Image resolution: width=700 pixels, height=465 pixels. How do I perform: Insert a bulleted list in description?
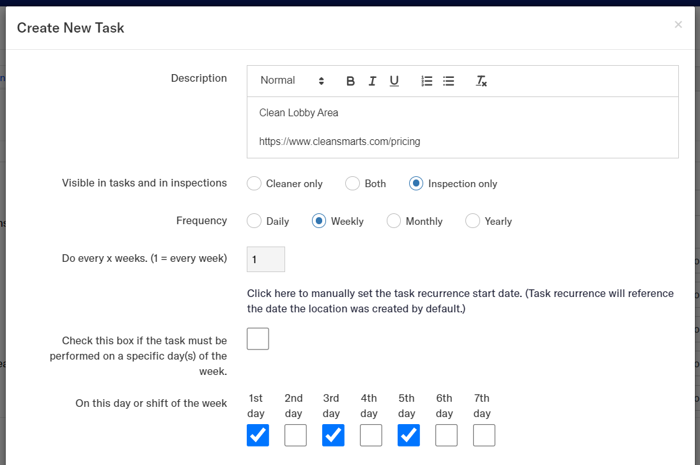pyautogui.click(x=449, y=81)
